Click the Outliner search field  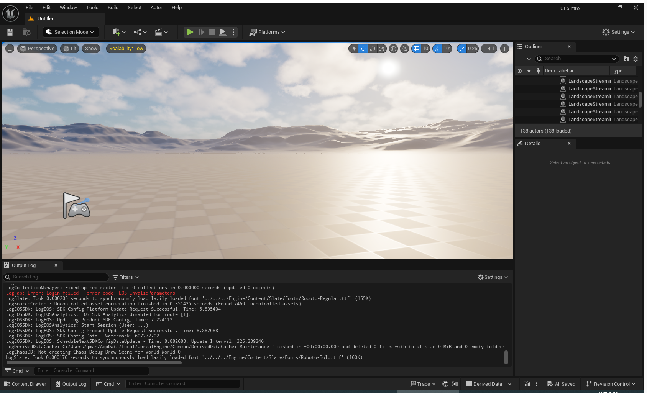[577, 59]
